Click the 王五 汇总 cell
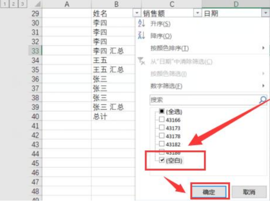 coord(113,70)
